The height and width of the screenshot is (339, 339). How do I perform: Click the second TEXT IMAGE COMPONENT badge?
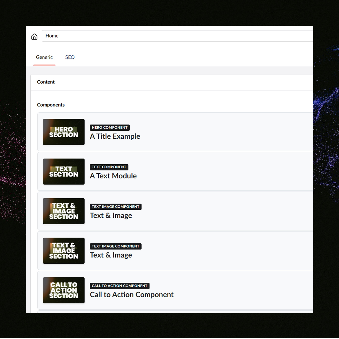pyautogui.click(x=116, y=246)
